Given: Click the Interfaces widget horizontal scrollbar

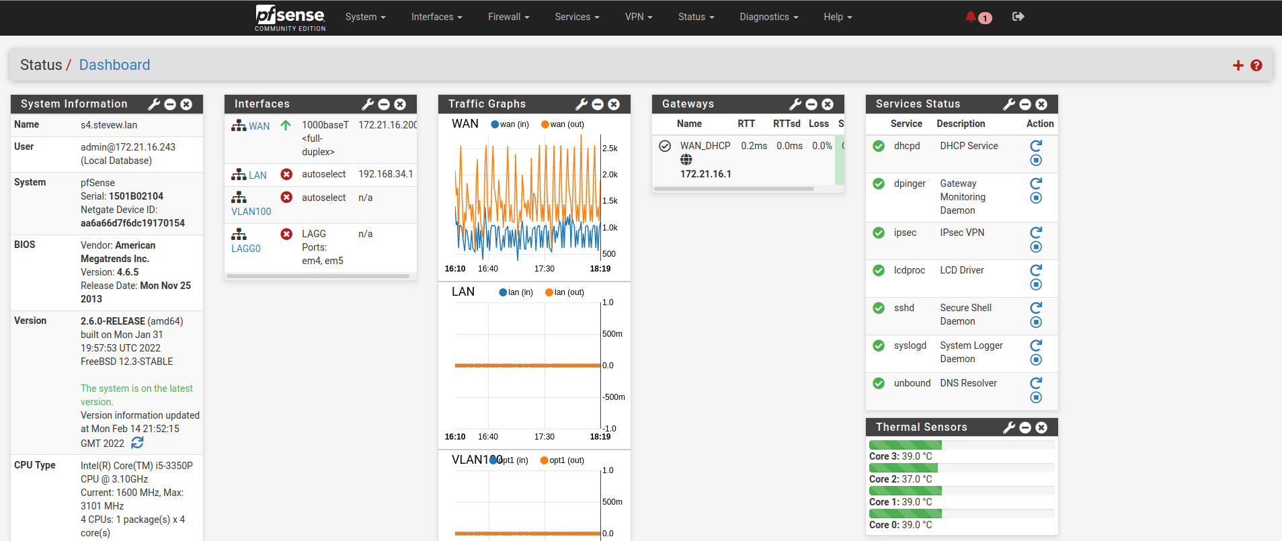Looking at the screenshot, I should point(318,276).
